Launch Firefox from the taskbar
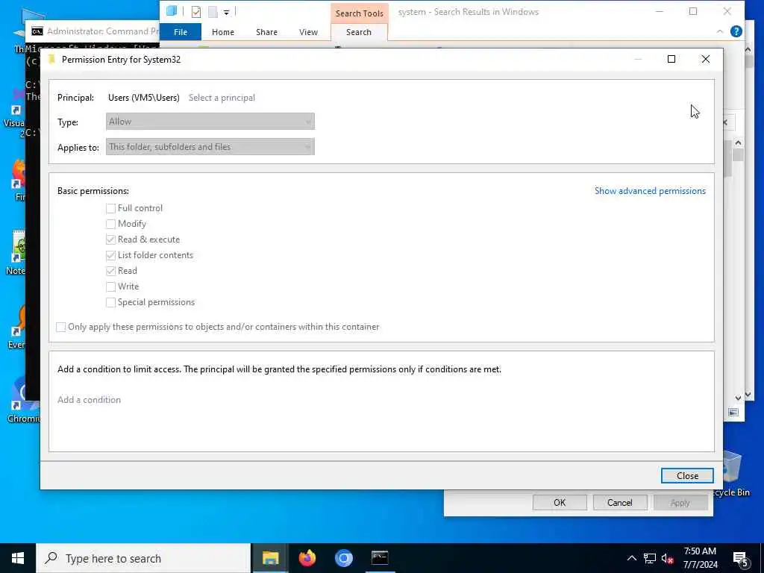 click(307, 558)
